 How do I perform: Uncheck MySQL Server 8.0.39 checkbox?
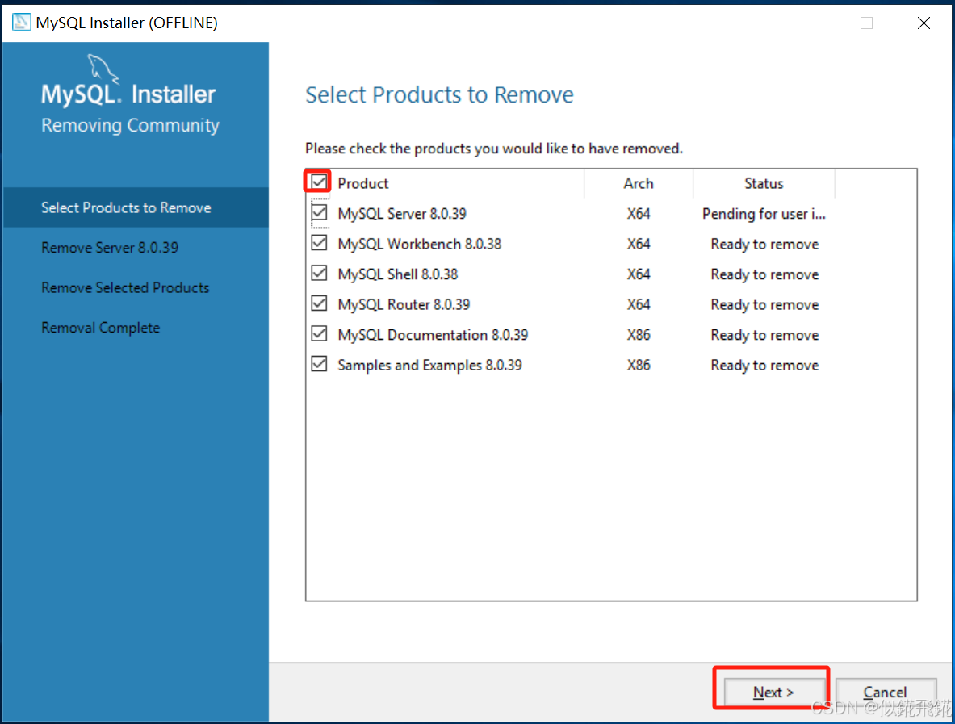[319, 212]
